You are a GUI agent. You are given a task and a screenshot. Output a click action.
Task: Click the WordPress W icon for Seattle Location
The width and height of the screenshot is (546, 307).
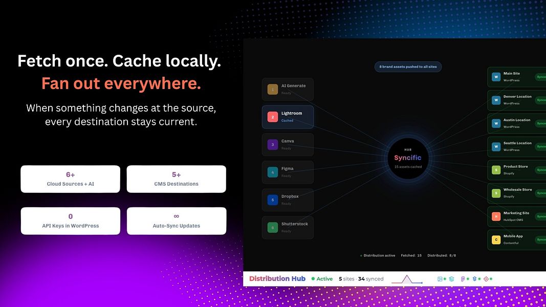pyautogui.click(x=496, y=146)
